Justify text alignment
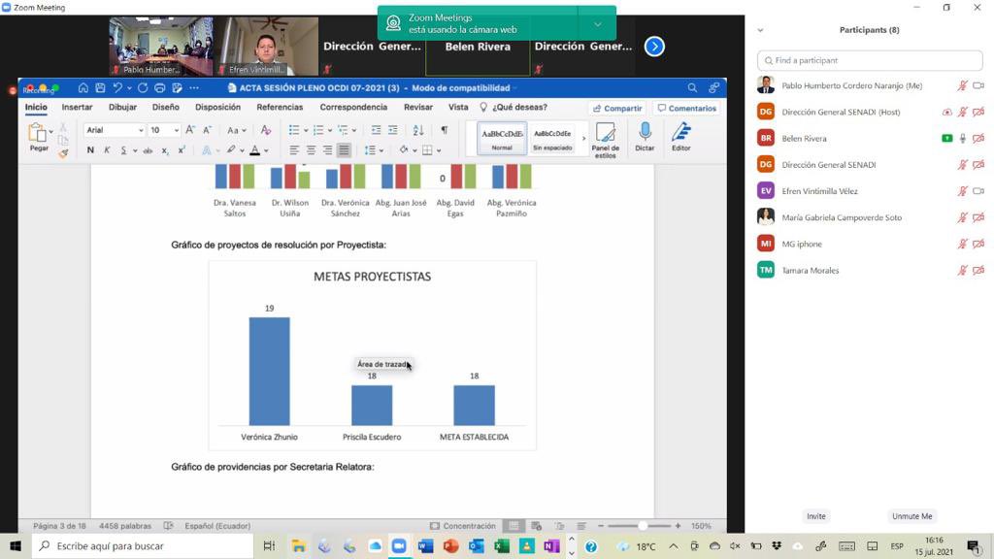994x559 pixels. [344, 150]
